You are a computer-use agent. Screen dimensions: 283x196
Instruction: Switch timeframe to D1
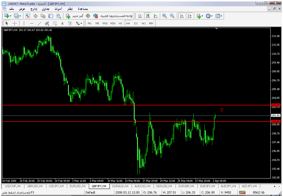[136, 23]
